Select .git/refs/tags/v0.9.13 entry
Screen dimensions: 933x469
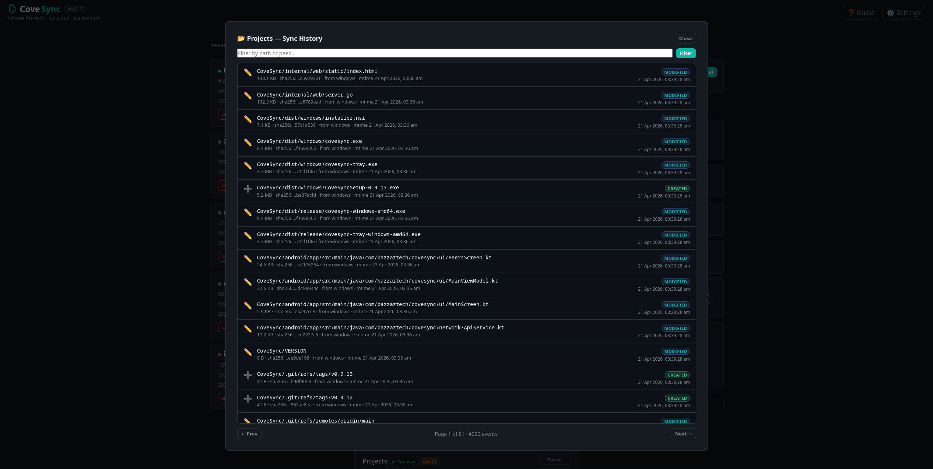[x=305, y=374]
